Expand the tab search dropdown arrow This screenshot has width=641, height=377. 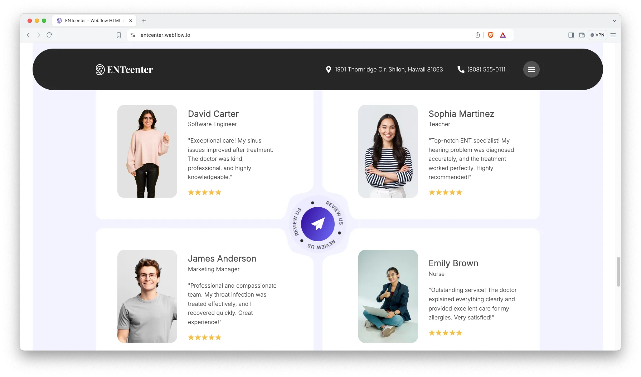point(614,21)
